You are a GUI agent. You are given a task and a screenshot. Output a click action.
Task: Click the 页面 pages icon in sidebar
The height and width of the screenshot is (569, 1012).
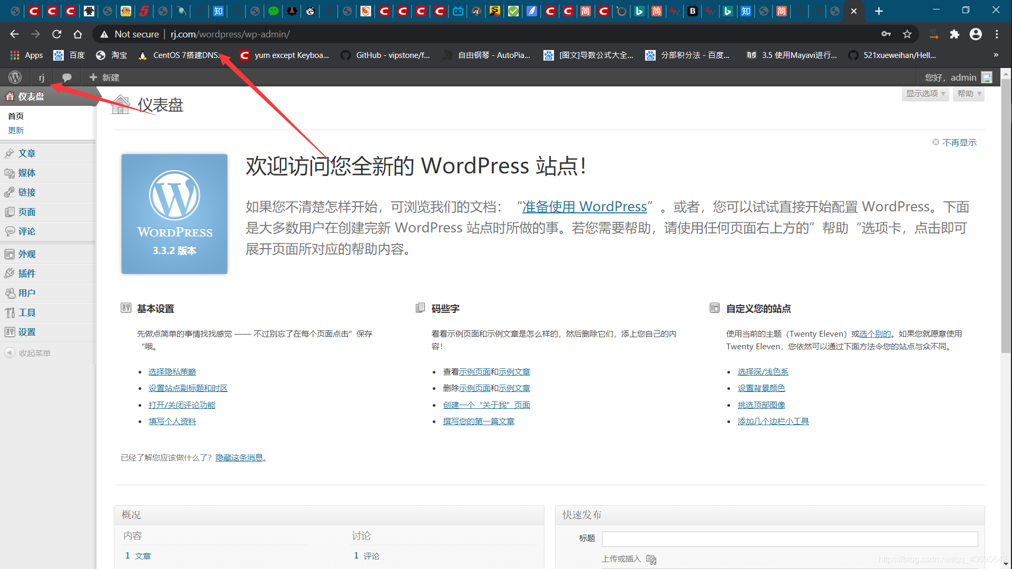pos(9,212)
